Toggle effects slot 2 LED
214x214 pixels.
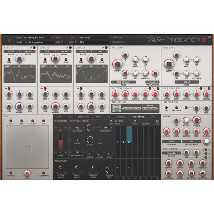click(206, 153)
